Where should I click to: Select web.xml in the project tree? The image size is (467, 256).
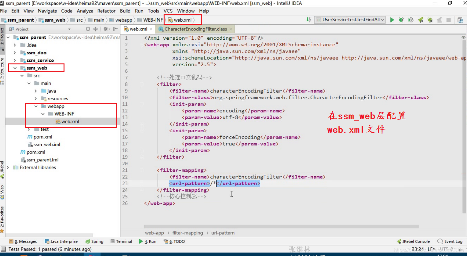(x=70, y=121)
